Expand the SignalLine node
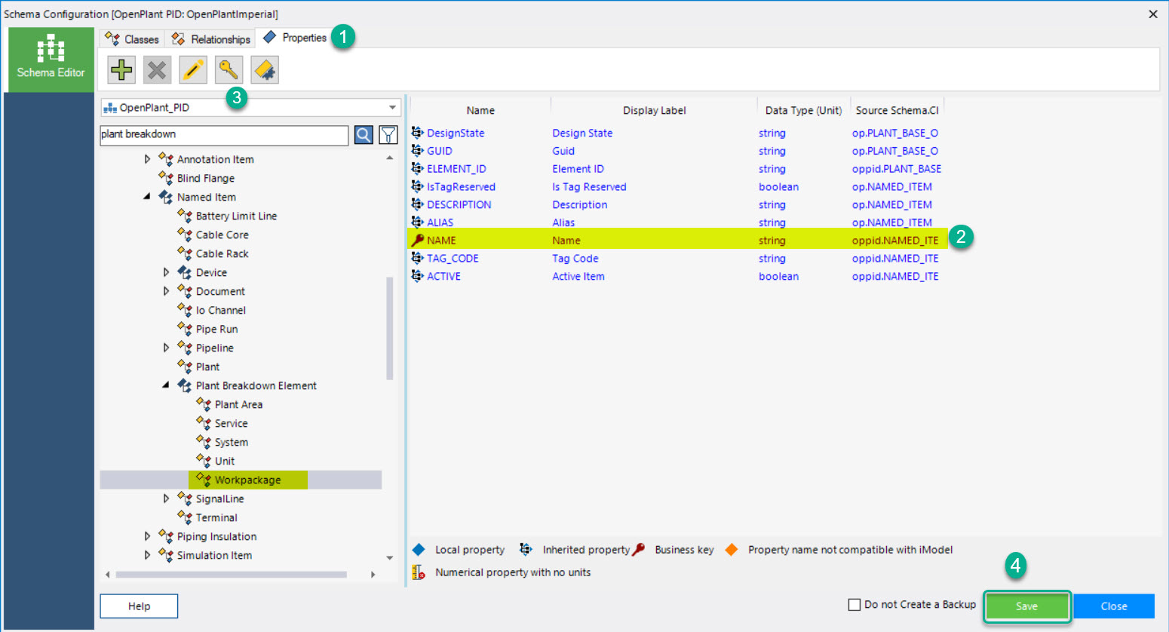 click(166, 499)
